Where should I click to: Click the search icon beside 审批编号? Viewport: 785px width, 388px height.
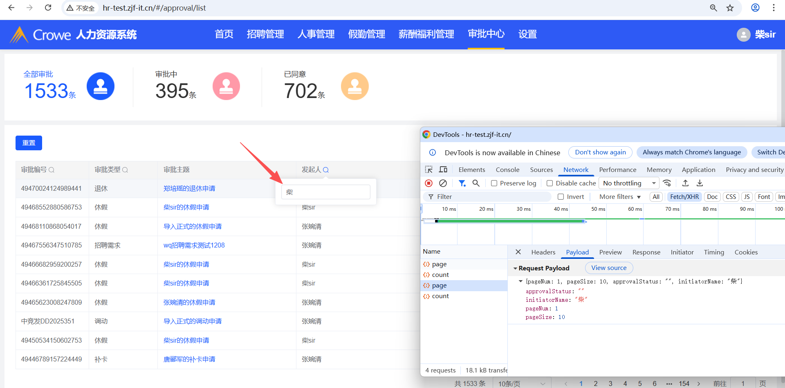[52, 170]
